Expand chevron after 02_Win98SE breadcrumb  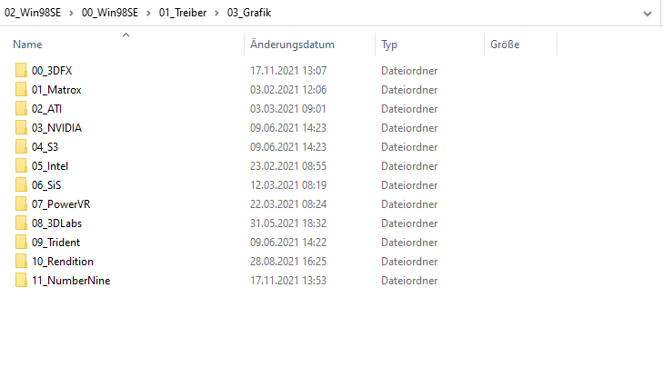click(71, 13)
